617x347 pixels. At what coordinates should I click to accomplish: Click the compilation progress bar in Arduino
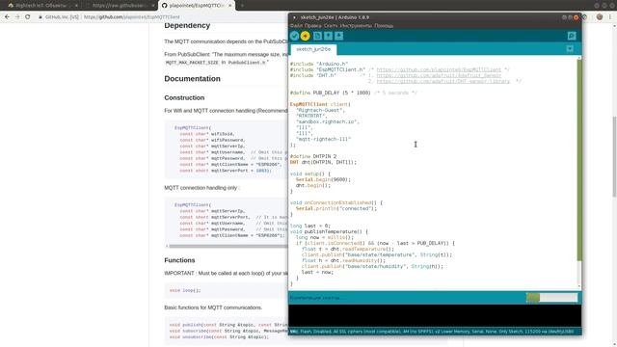point(551,298)
